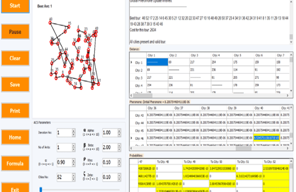Select Pheromone table row header City: 43
The width and height of the screenshot is (296, 192).
coord(138,115)
